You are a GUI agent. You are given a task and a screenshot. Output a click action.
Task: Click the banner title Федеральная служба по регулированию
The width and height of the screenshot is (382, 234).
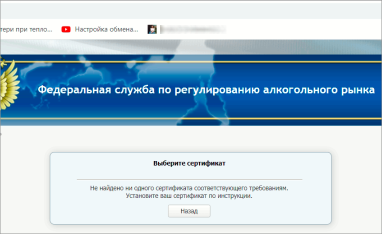206,89
